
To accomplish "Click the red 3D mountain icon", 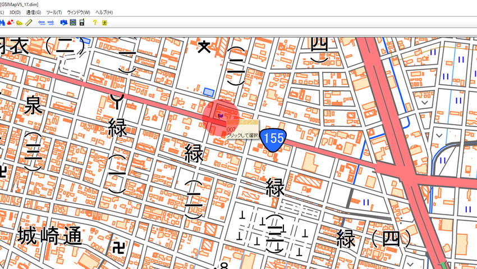I will pyautogui.click(x=11, y=22).
